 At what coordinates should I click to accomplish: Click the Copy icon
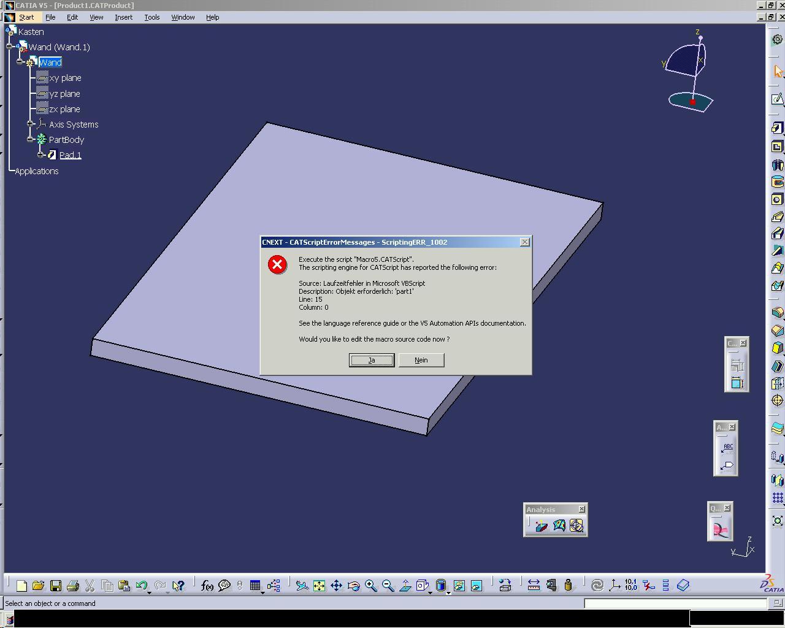(107, 586)
